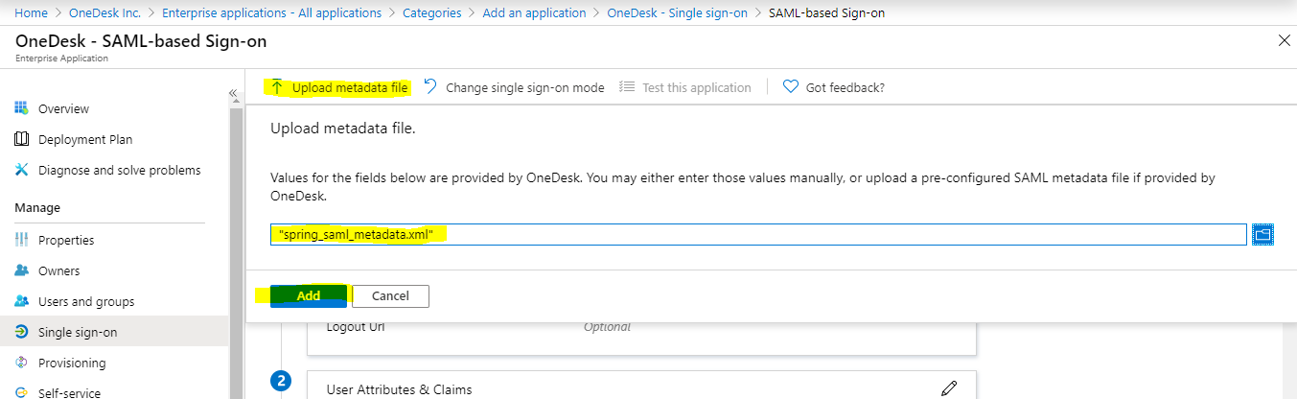Click the Deployment Plan book icon
The width and height of the screenshot is (1297, 399).
point(22,139)
